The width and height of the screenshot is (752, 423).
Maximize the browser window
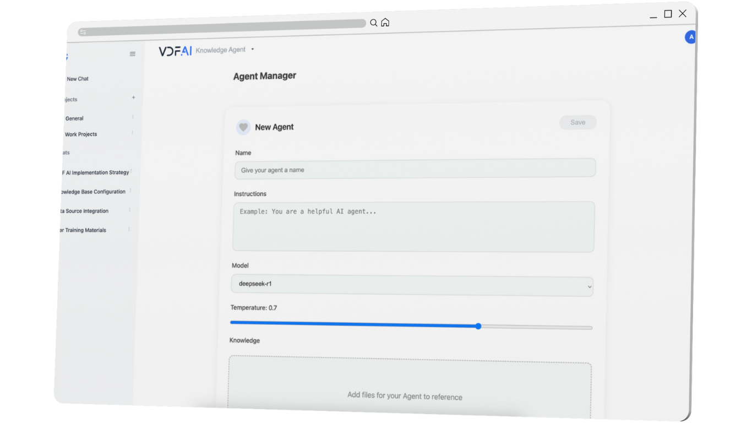pyautogui.click(x=668, y=14)
